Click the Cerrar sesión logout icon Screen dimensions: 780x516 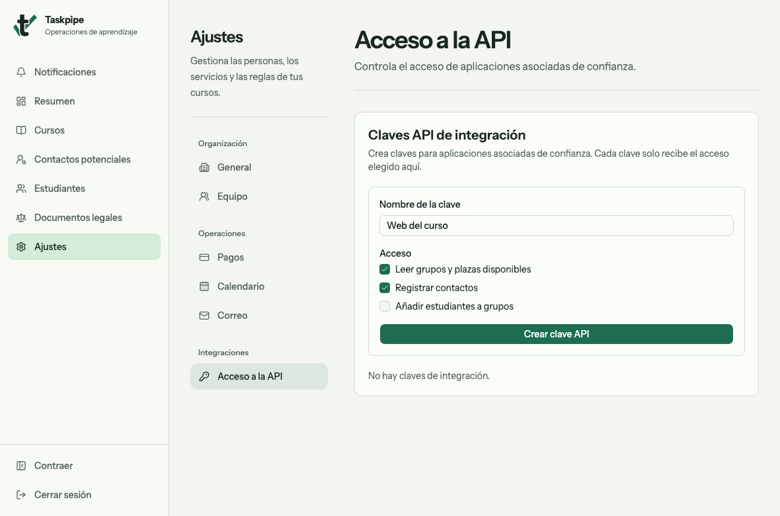21,495
